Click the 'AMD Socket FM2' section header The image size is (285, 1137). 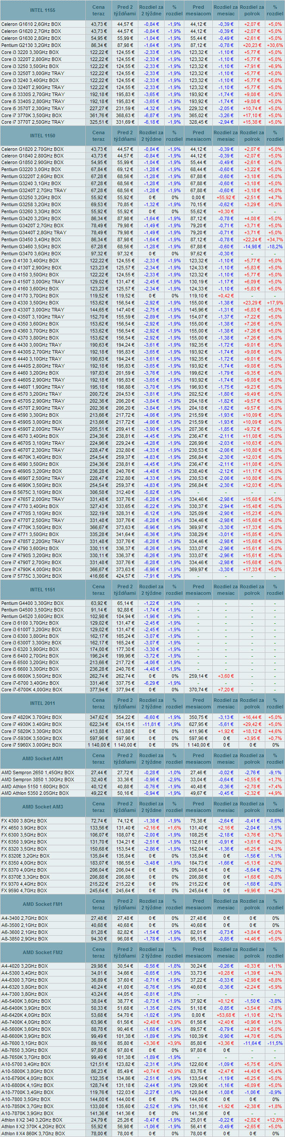43,952
